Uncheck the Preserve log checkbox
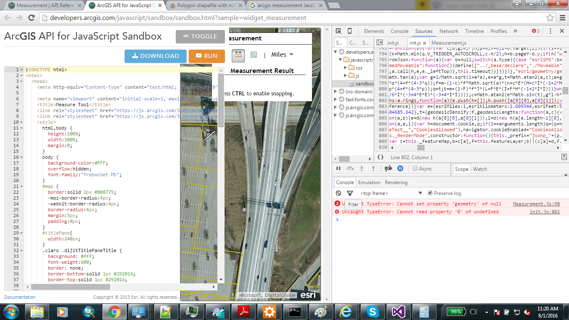The height and width of the screenshot is (320, 569). tap(430, 193)
